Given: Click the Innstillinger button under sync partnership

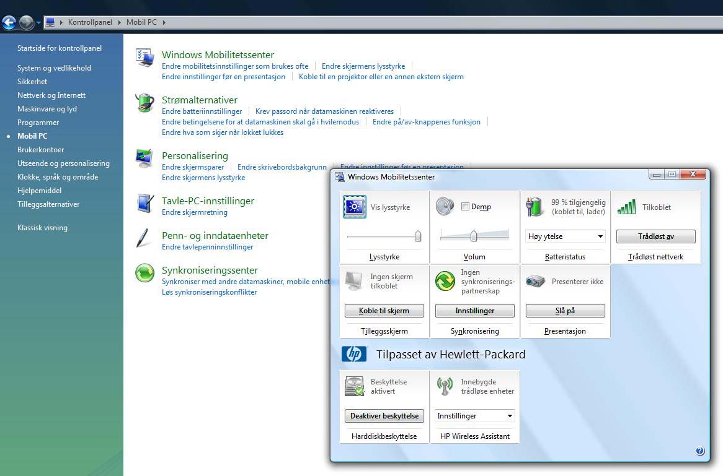Looking at the screenshot, I should (x=474, y=311).
